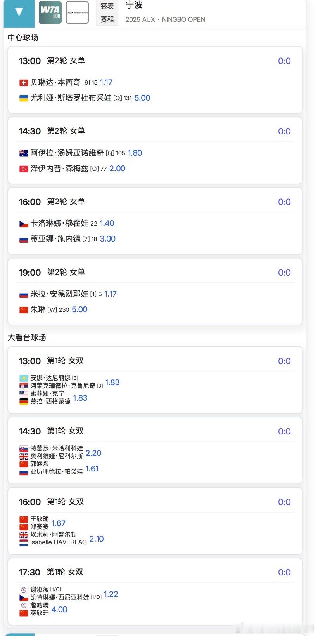This screenshot has width=318, height=636.
Task: Click the WTA 500 logo icon
Action: pyautogui.click(x=50, y=12)
